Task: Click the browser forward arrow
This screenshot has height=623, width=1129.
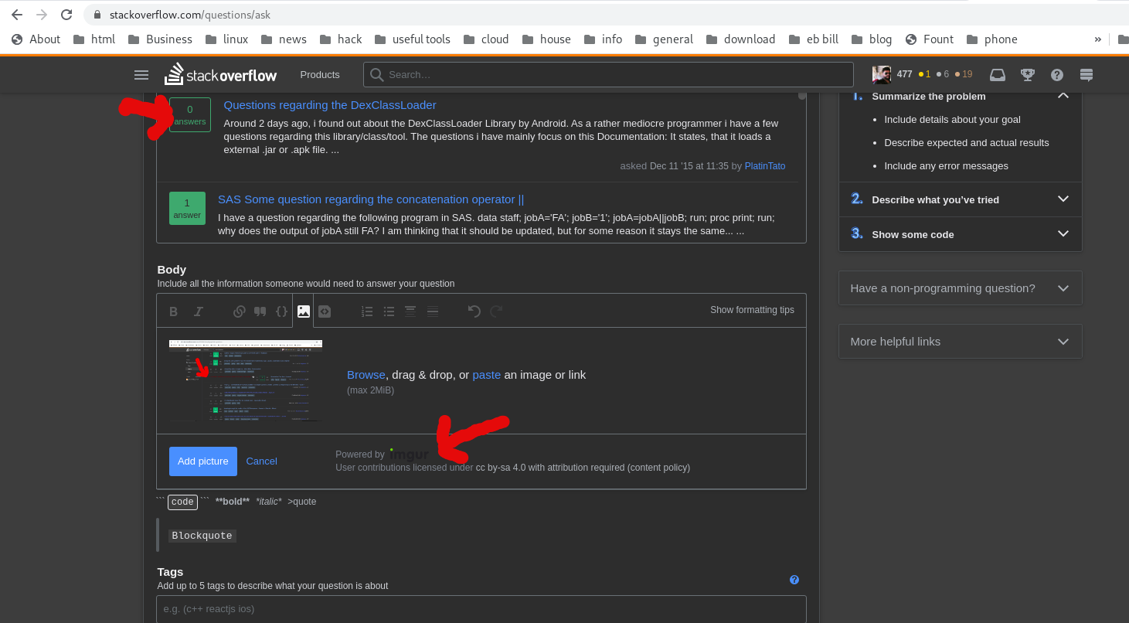Action: (42, 15)
